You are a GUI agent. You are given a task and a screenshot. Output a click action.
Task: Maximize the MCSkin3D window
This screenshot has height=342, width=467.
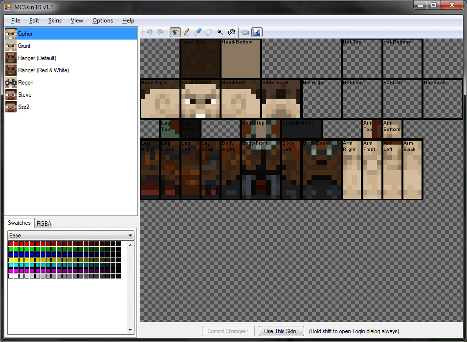[x=434, y=5]
